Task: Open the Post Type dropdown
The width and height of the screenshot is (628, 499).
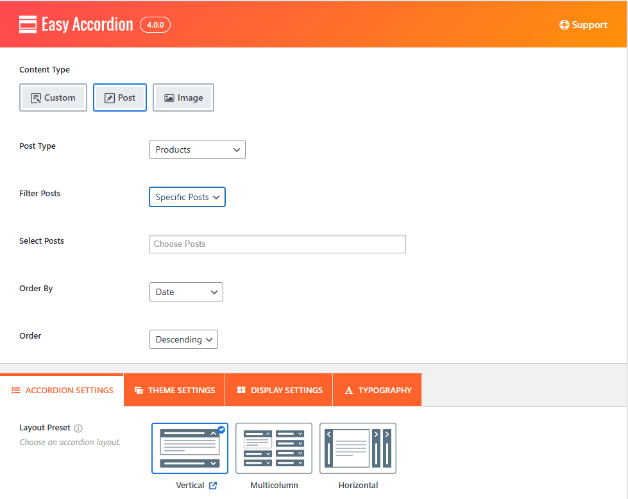Action: point(197,149)
